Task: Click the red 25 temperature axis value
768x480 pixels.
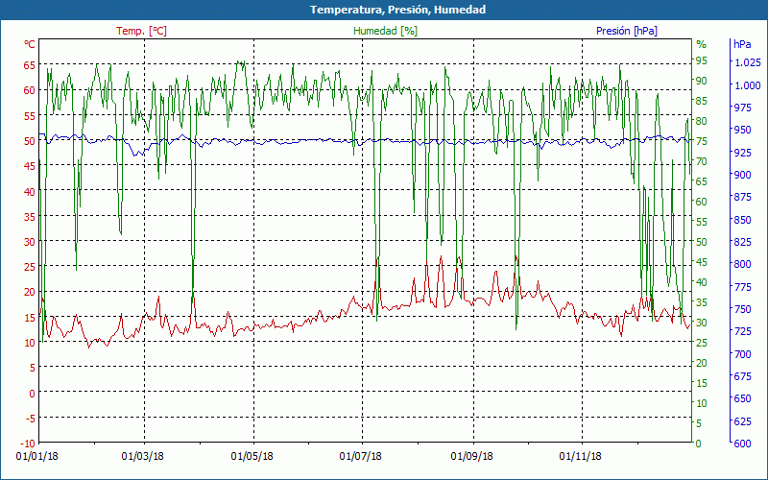Action: (x=30, y=268)
